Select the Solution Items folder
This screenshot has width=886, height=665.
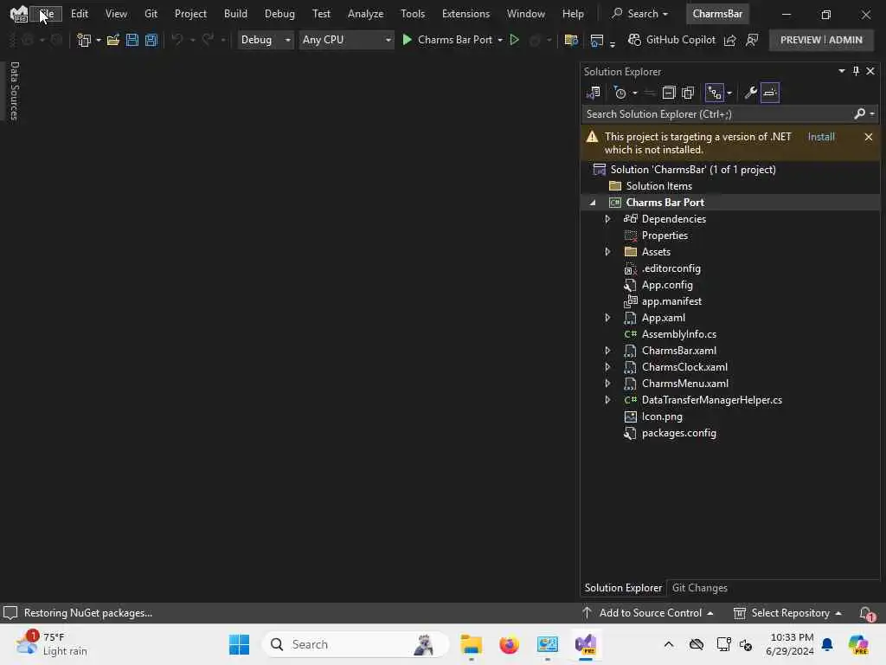tap(658, 186)
